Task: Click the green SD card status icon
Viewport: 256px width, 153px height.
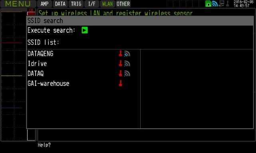Action: coord(208,4)
